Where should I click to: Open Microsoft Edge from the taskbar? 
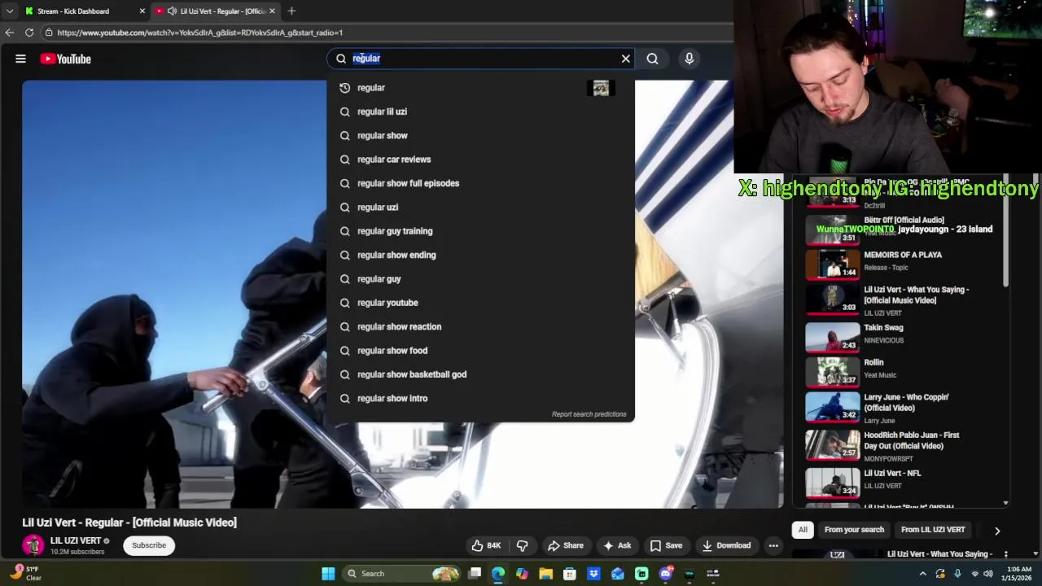498,574
